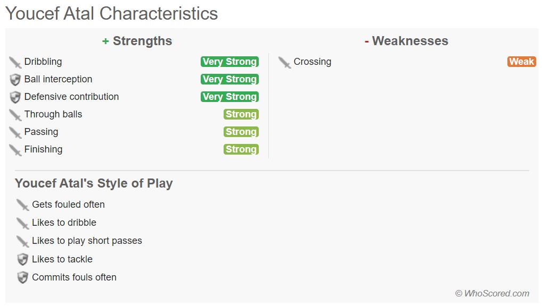Click the sword icon beside Dribbling

coord(15,62)
